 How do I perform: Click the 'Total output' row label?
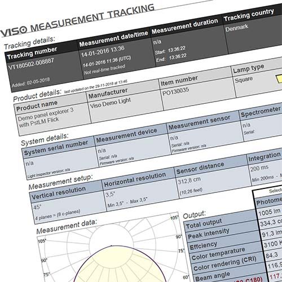204,224
